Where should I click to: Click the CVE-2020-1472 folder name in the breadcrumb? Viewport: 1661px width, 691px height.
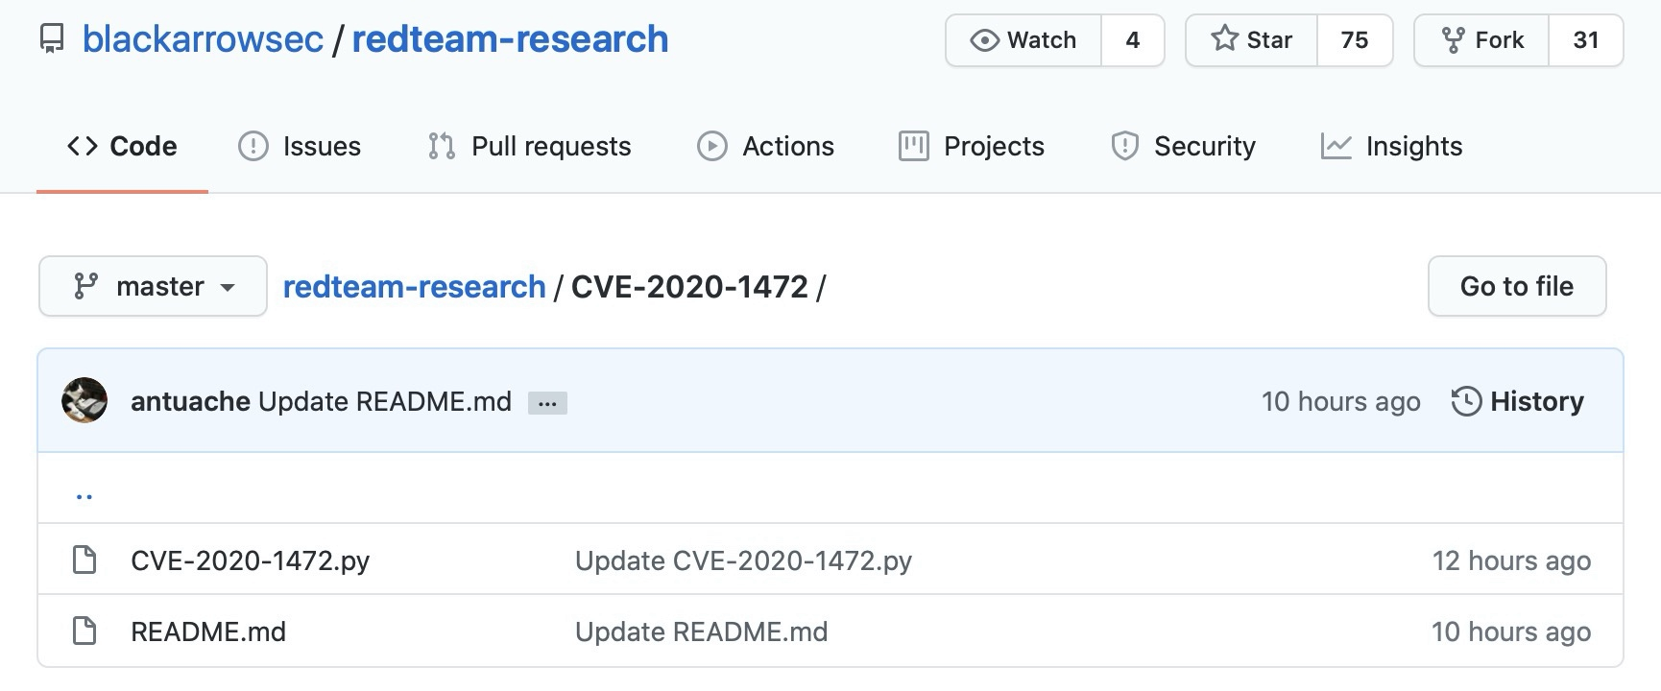[x=689, y=286]
